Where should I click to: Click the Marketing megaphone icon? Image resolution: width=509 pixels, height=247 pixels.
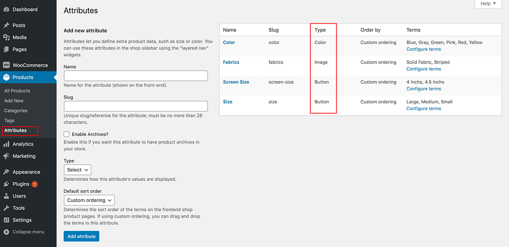pos(6,156)
